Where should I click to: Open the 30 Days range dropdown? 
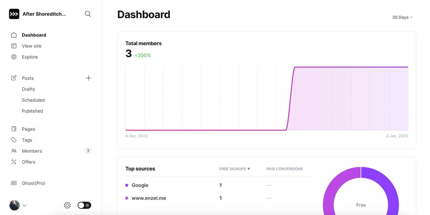pyautogui.click(x=402, y=17)
